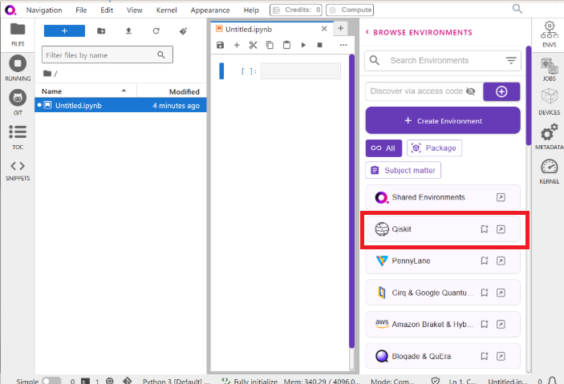Viewport: 564px width, 384px height.
Task: Select the All environments filter
Action: point(383,148)
